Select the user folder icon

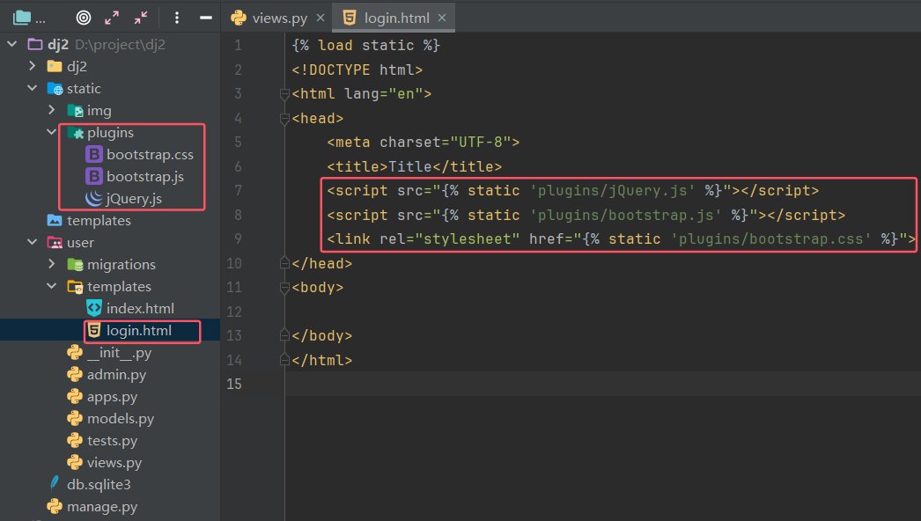55,243
